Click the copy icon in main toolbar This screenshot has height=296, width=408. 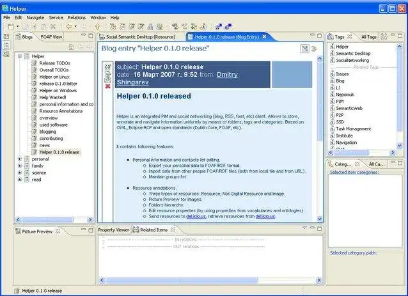tap(26, 26)
